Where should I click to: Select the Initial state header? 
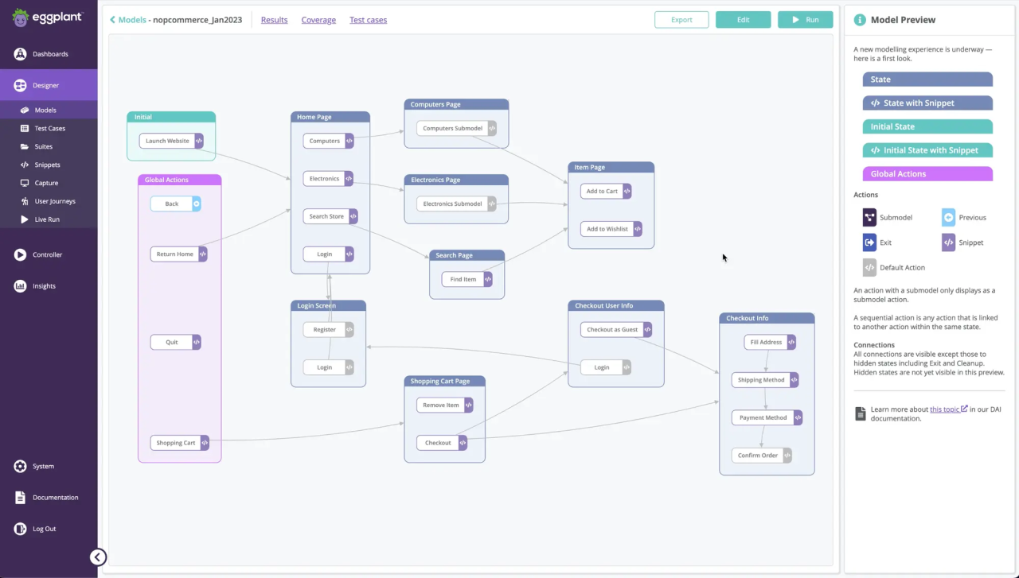(171, 117)
